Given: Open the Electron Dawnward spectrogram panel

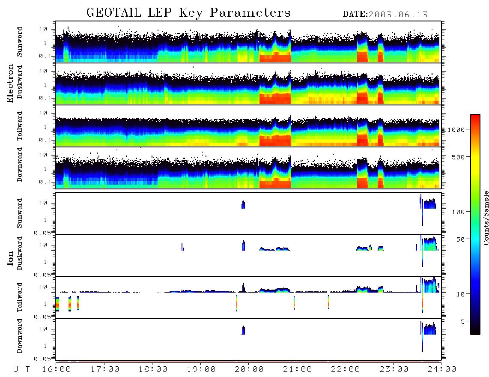Looking at the screenshot, I should point(248,168).
